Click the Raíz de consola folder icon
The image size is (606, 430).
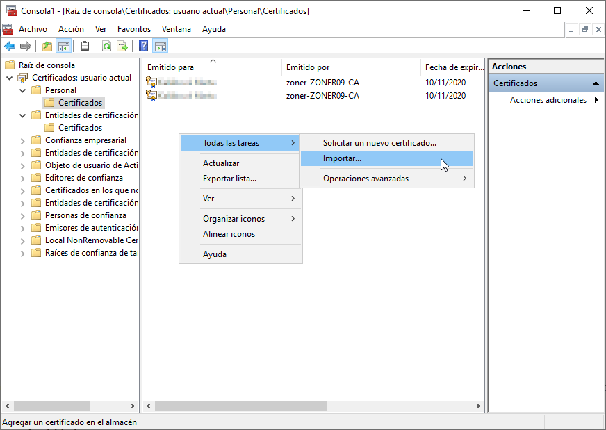pos(10,65)
